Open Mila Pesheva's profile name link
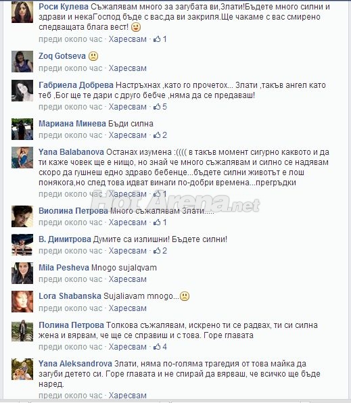 (x=64, y=268)
